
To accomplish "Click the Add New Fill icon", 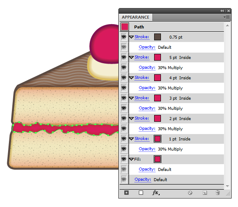I will 141,193.
